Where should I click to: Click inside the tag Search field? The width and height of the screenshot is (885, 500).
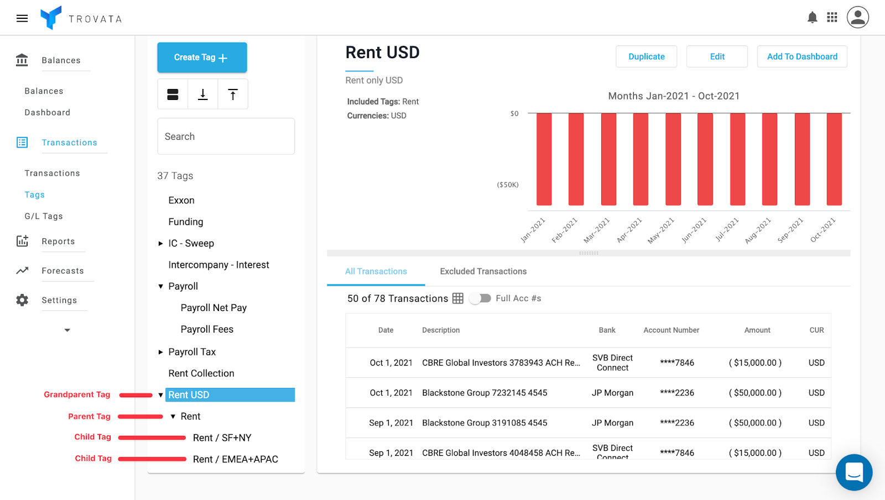[226, 136]
